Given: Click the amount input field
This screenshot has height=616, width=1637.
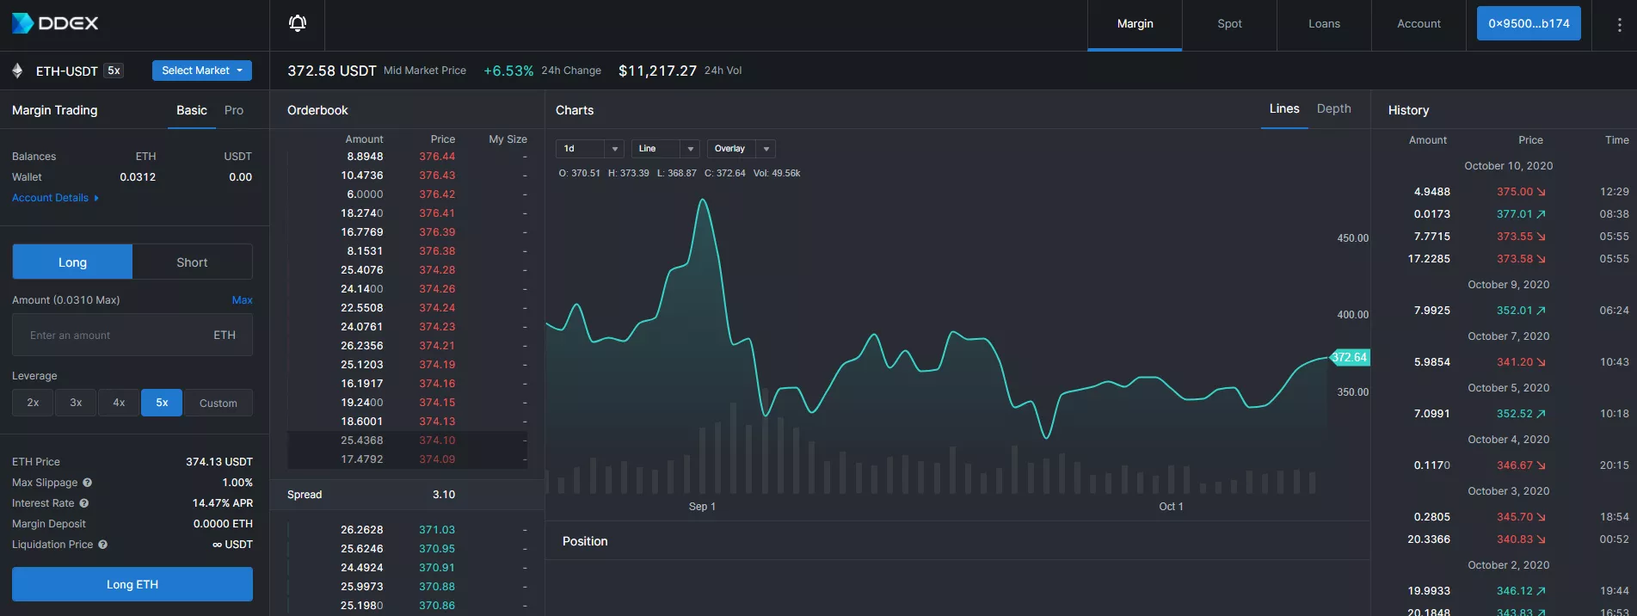Looking at the screenshot, I should pyautogui.click(x=132, y=335).
